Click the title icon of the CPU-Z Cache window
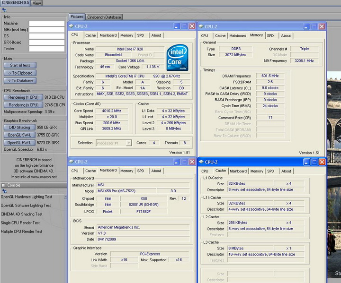Screen dimensions: 341x283 click(202, 162)
